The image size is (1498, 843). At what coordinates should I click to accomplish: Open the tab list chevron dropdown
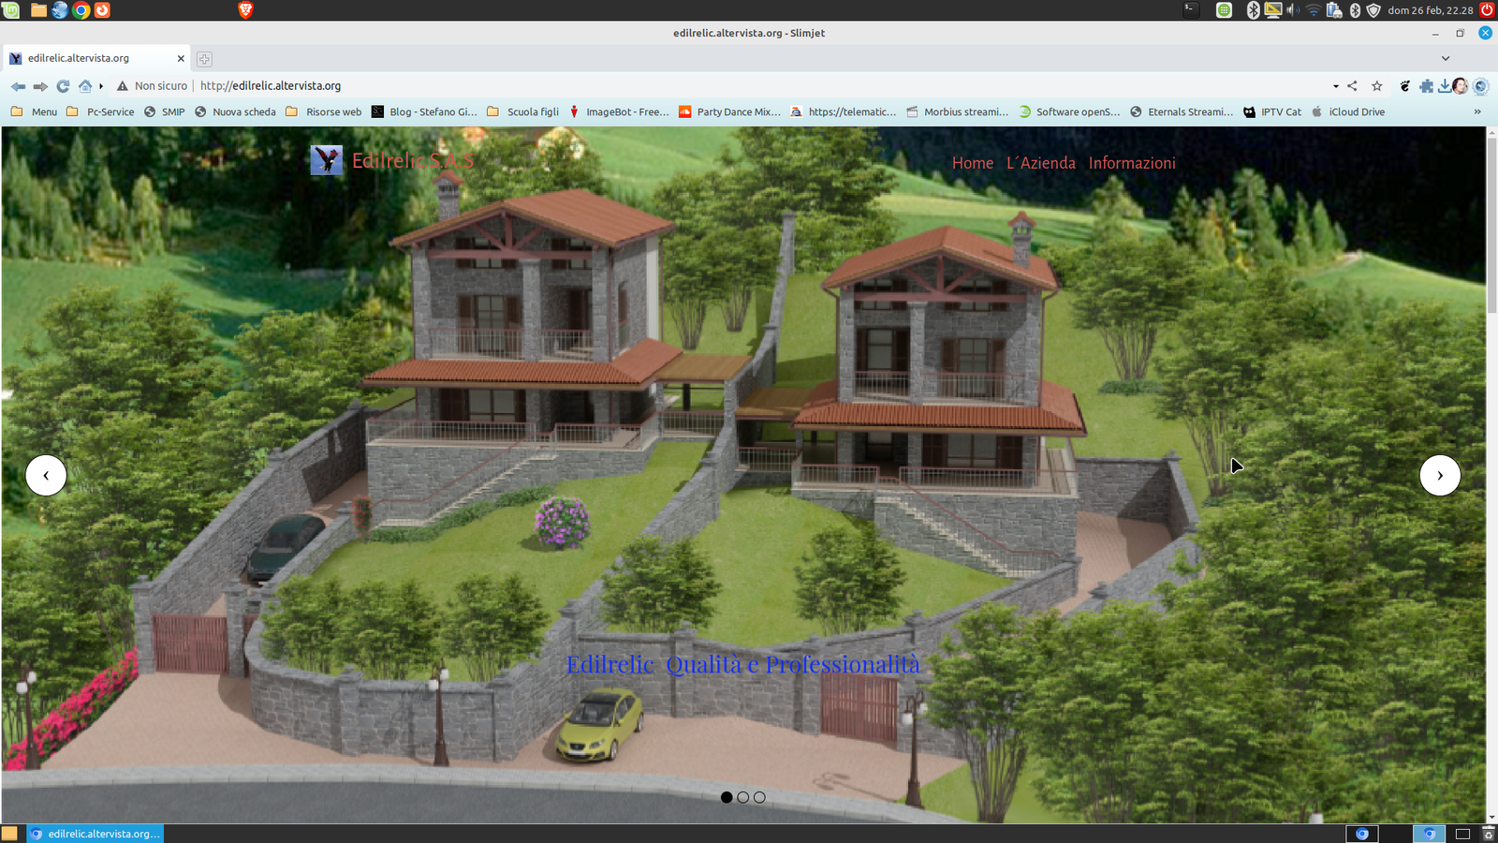point(1445,58)
